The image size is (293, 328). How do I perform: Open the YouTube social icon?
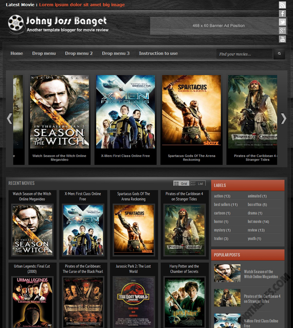click(x=282, y=39)
